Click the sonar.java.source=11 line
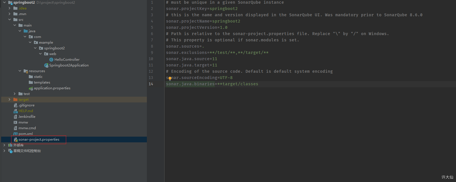The width and height of the screenshot is (456, 182). coord(192,59)
